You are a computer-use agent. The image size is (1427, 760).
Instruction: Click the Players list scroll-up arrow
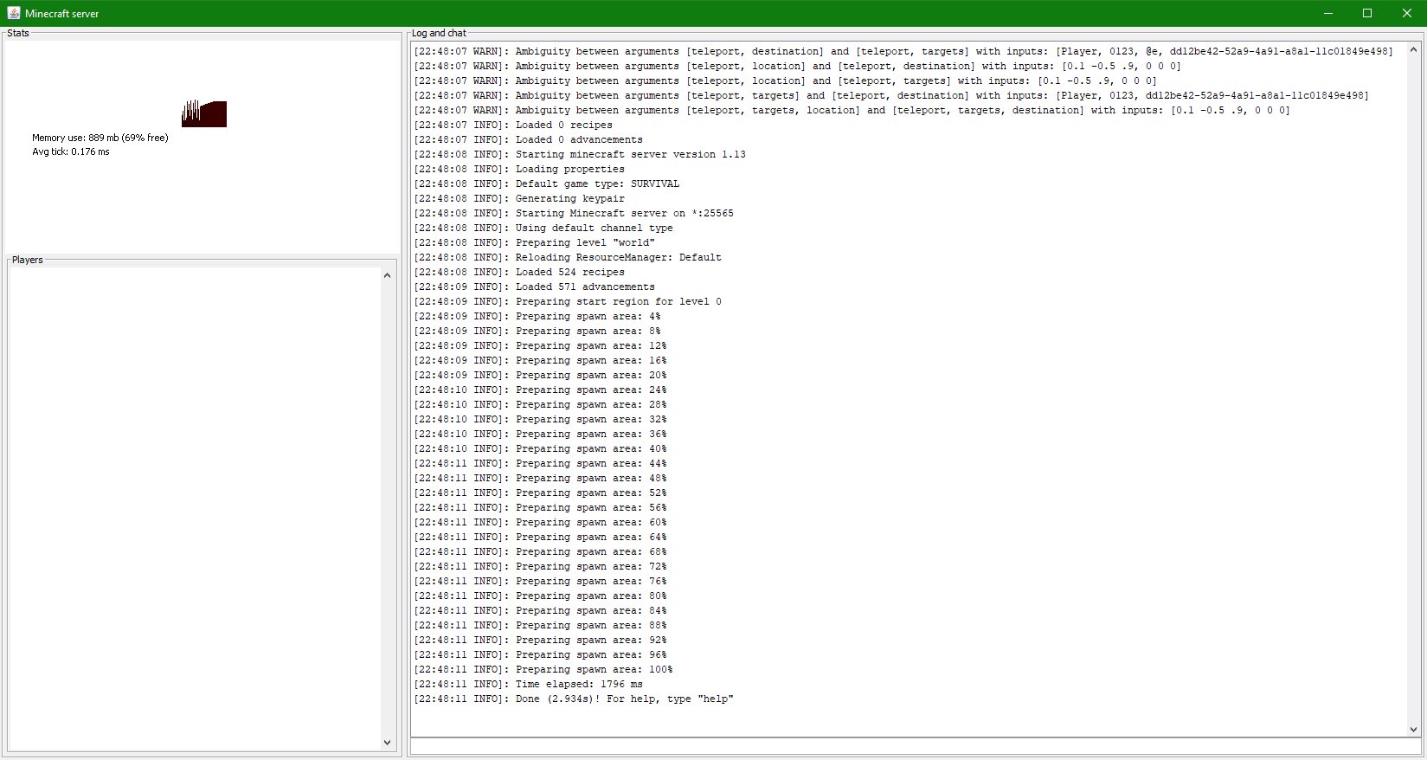pos(387,275)
